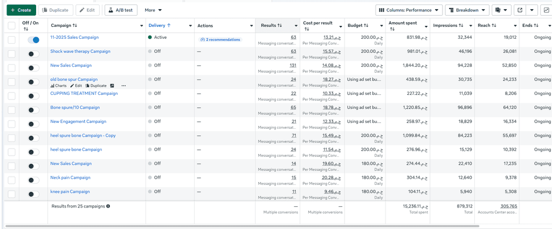Enable the Shock wave therapy Campaign toggle
552x229 pixels.
pyautogui.click(x=33, y=54)
